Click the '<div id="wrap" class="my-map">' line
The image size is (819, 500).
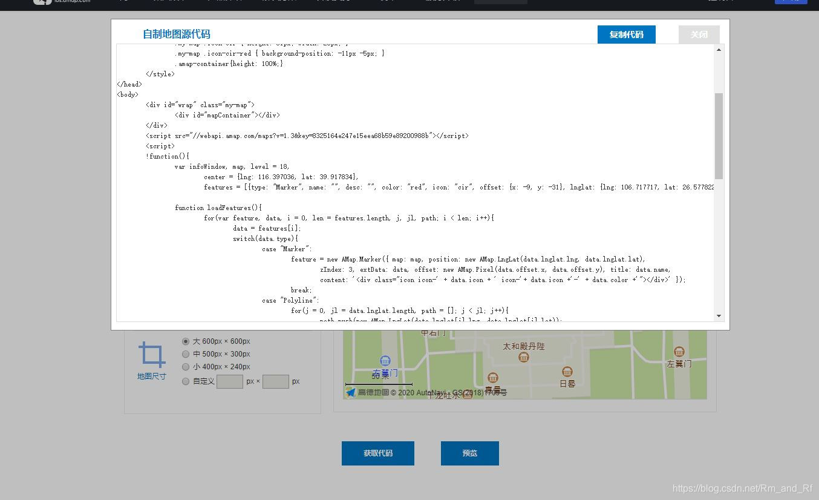pyautogui.click(x=200, y=105)
